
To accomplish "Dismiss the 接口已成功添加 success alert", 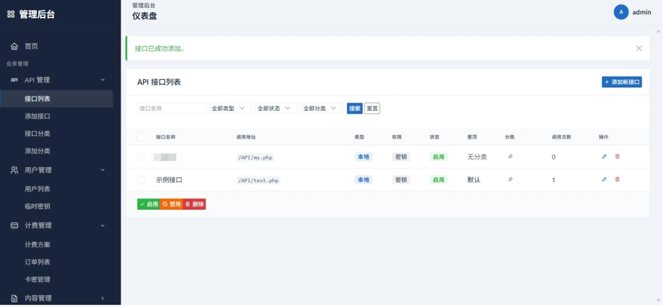I will [639, 48].
